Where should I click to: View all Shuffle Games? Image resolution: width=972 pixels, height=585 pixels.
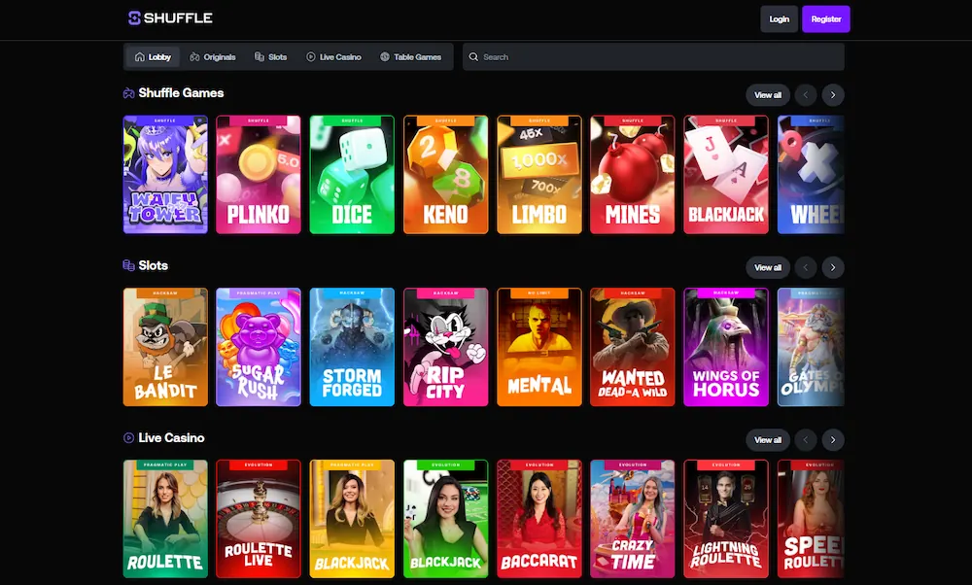[x=767, y=94]
